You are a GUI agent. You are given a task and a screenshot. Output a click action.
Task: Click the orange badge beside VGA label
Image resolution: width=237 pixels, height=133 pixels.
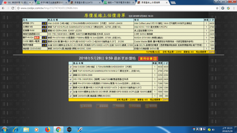[37, 38]
